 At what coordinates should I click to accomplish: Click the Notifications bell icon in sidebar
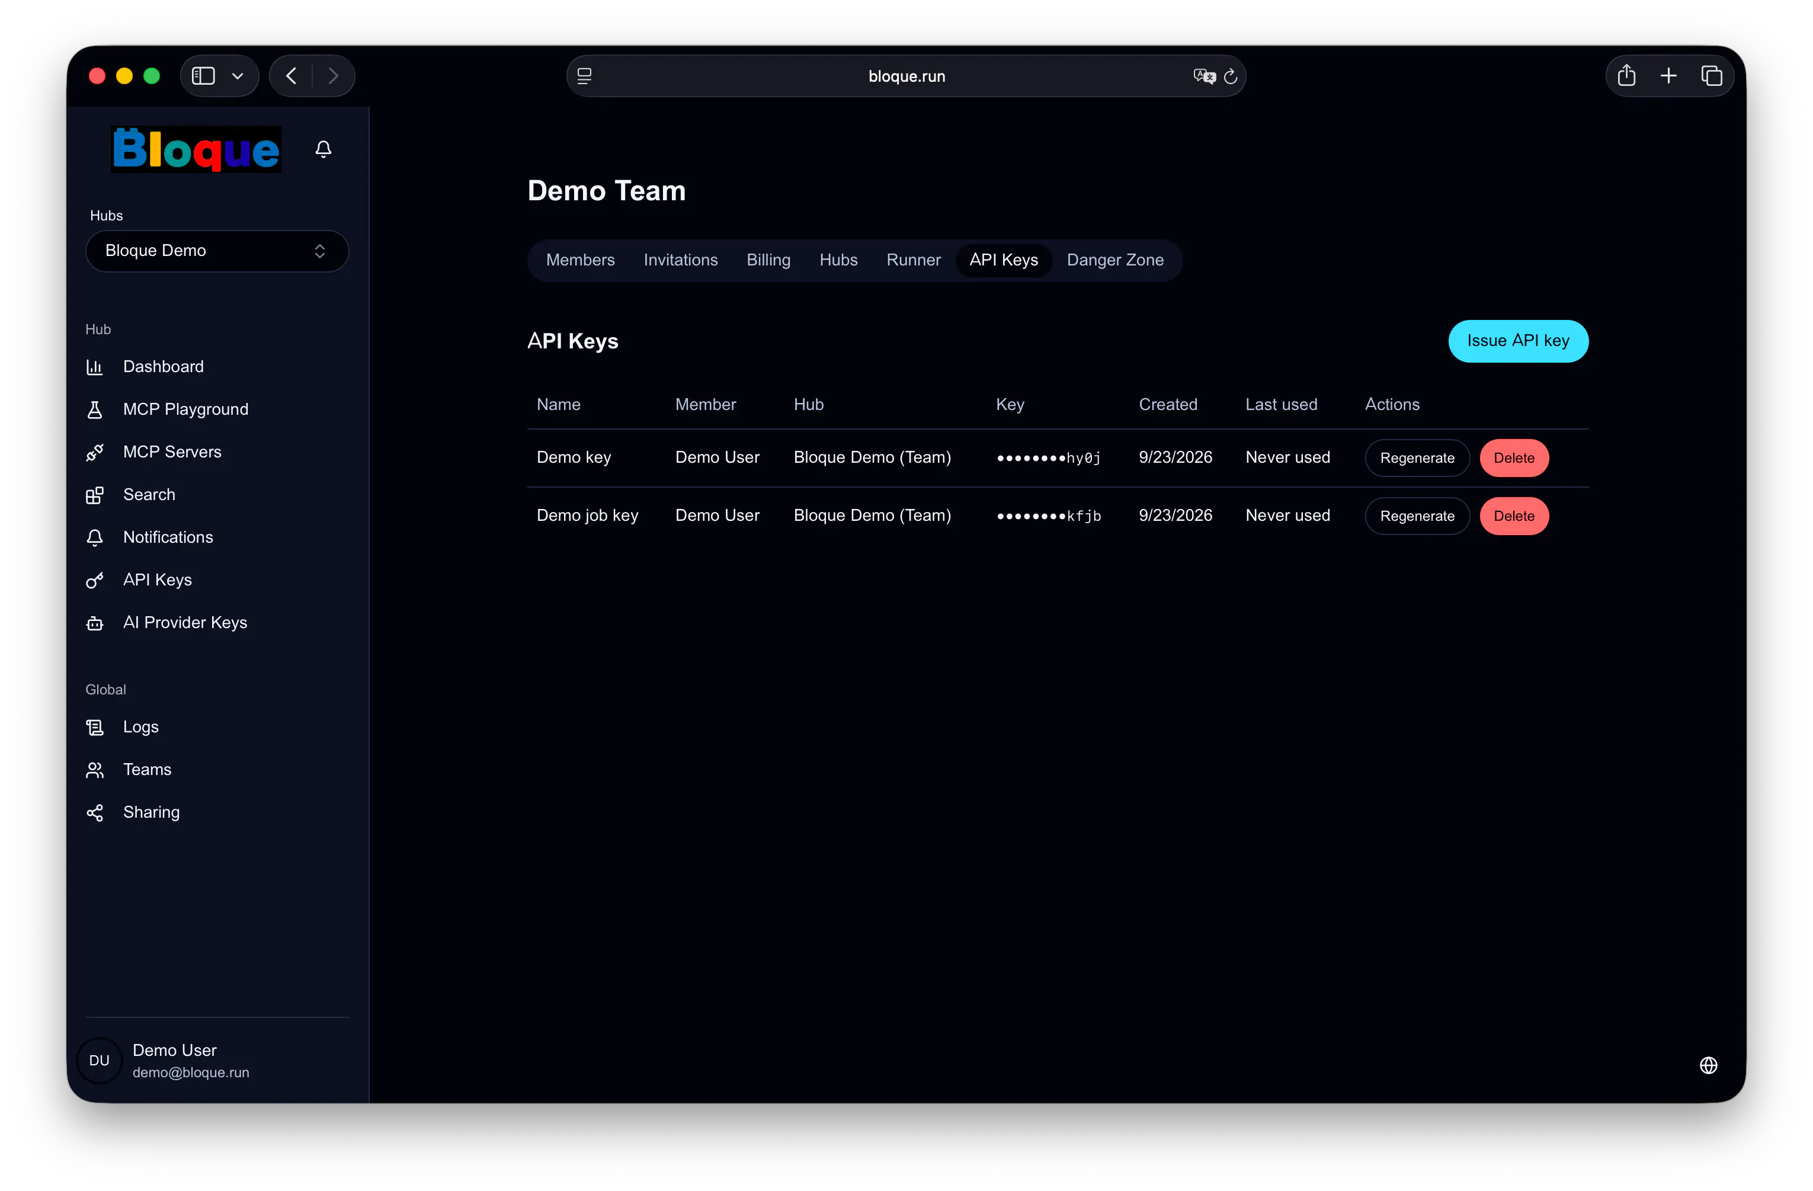94,538
